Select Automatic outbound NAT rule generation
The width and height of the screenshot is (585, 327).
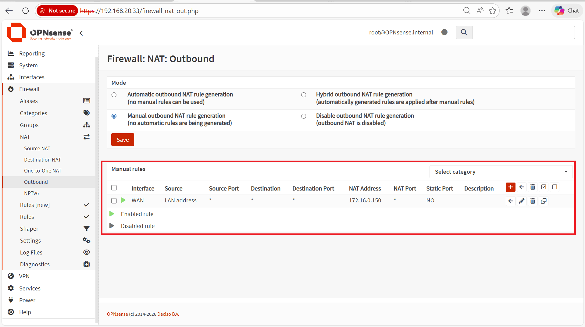114,95
